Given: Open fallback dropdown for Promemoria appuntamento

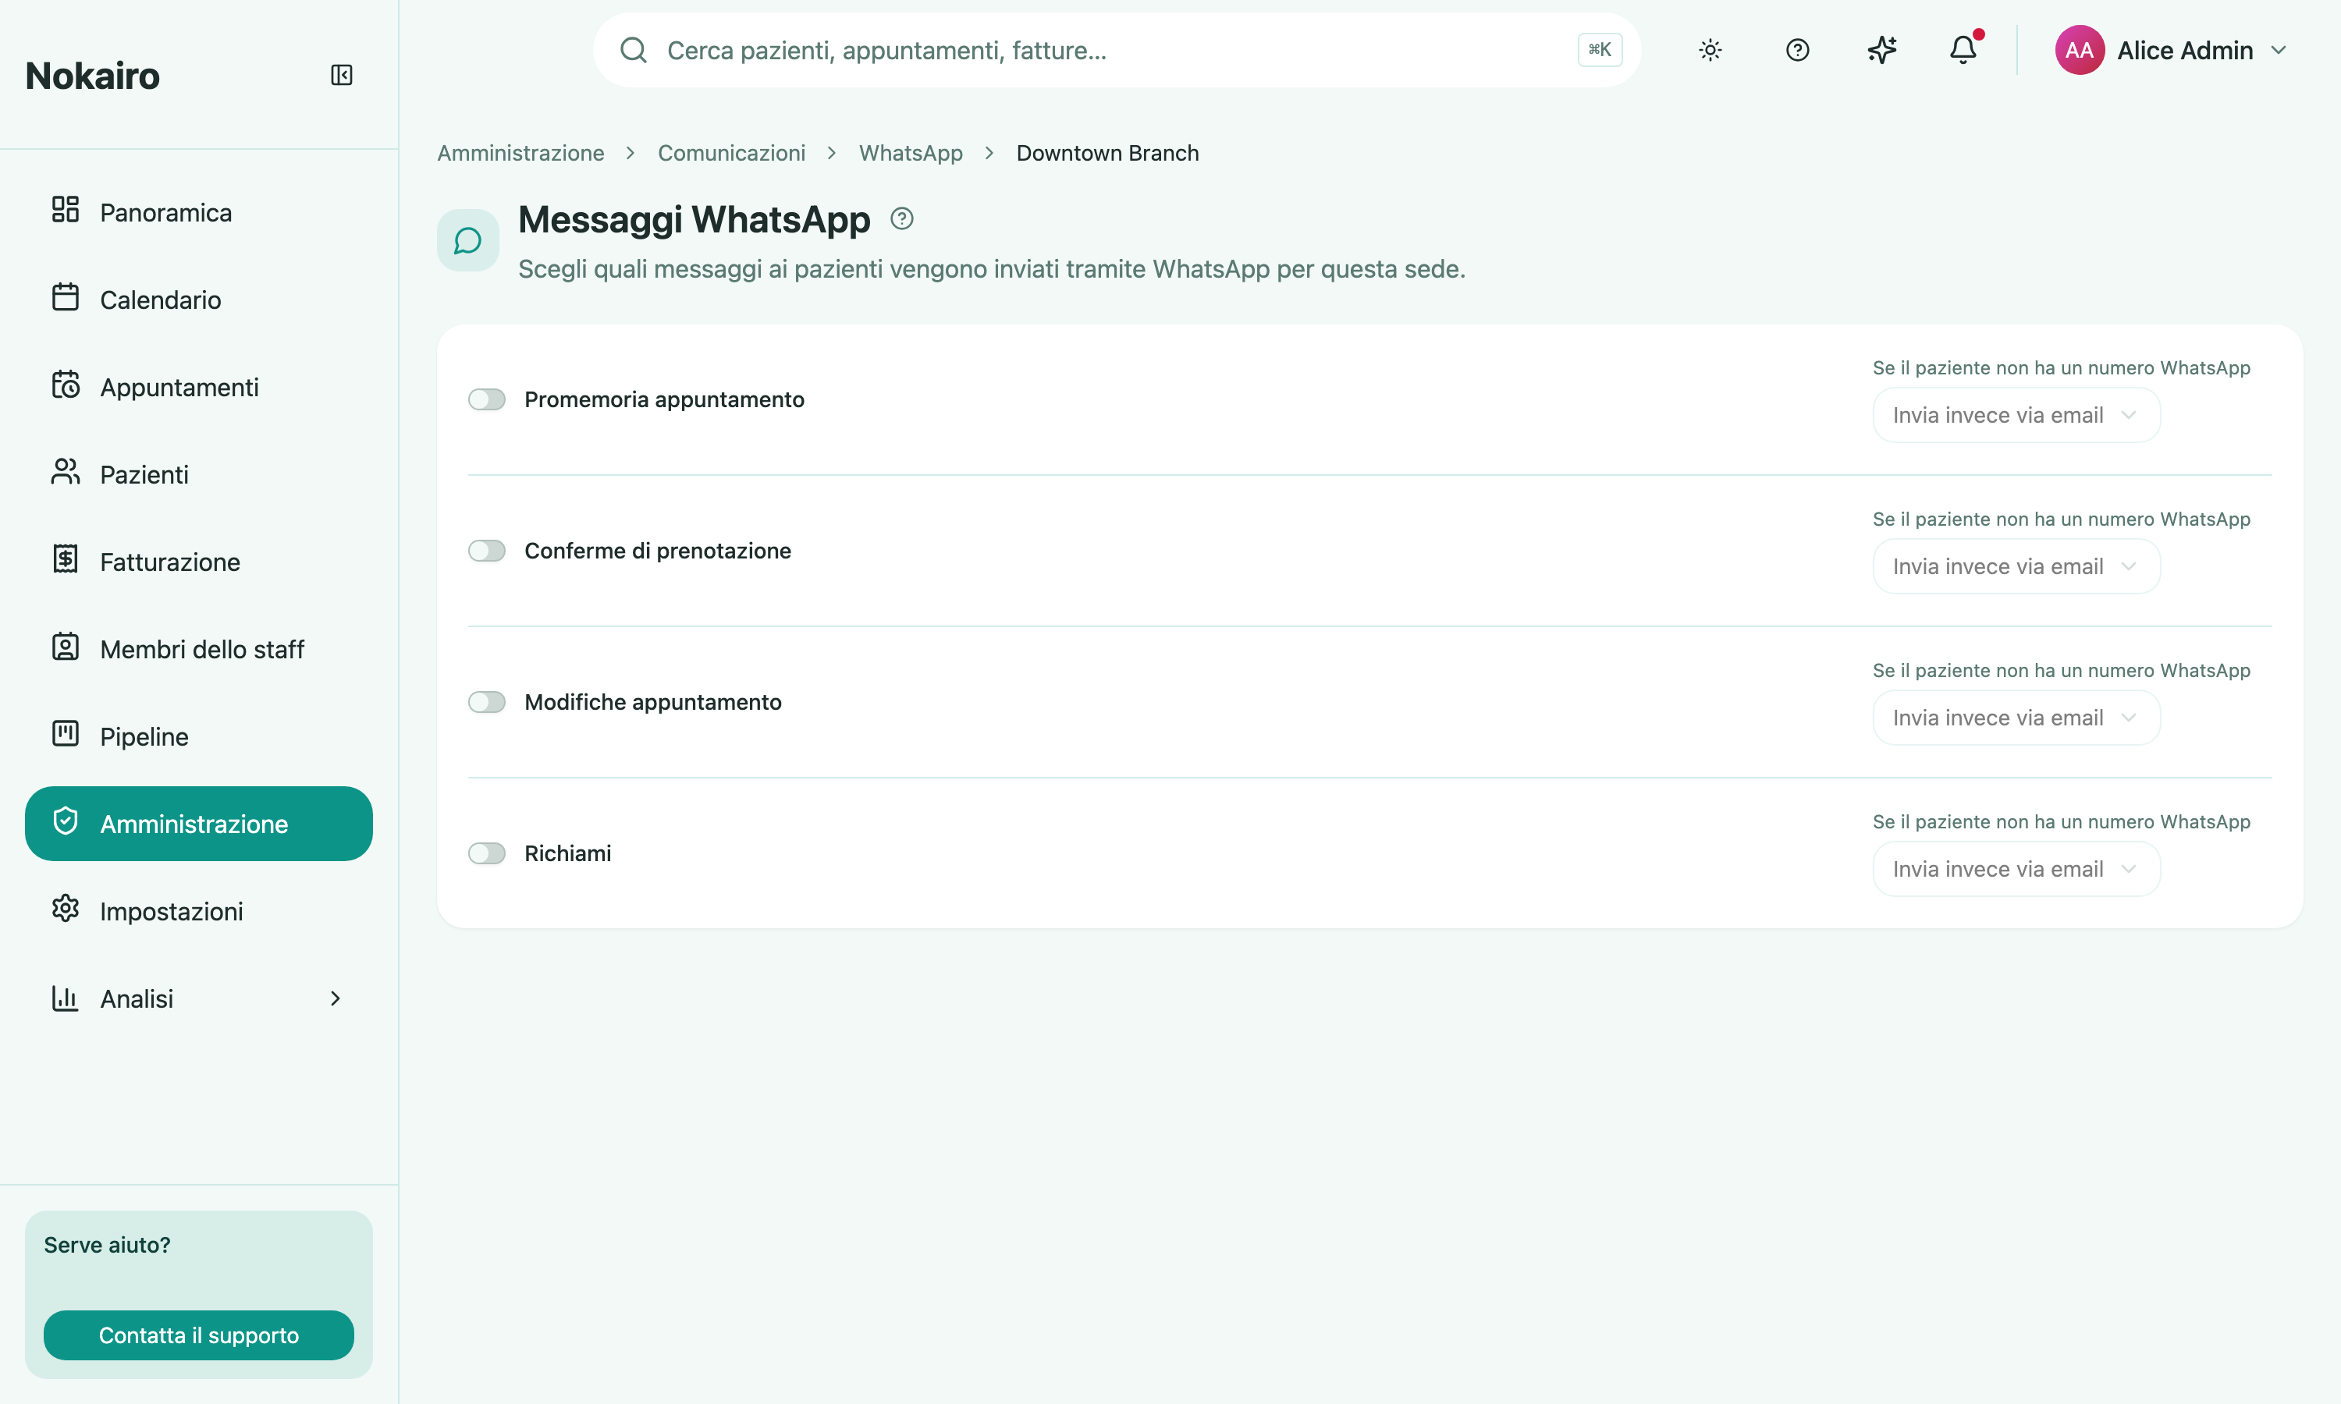Looking at the screenshot, I should tap(2016, 415).
